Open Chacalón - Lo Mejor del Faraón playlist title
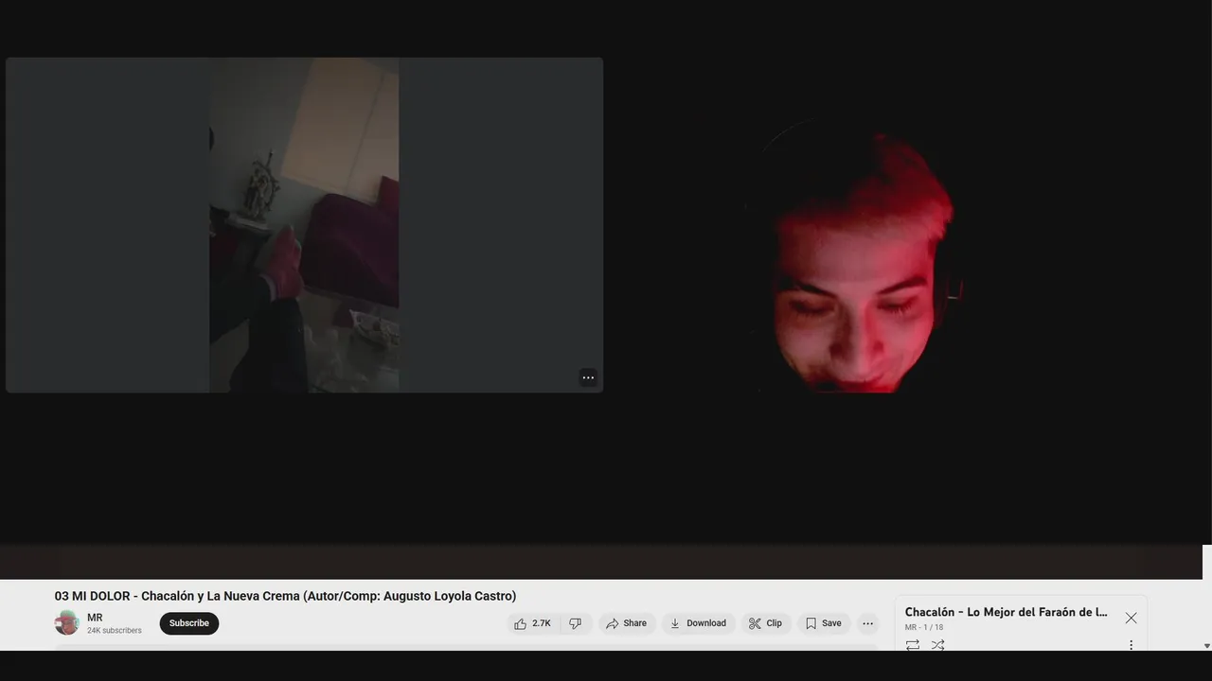Screen dimensions: 1212x681 (1006, 612)
